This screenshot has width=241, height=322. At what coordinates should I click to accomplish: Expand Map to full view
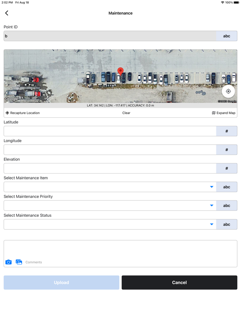223,113
